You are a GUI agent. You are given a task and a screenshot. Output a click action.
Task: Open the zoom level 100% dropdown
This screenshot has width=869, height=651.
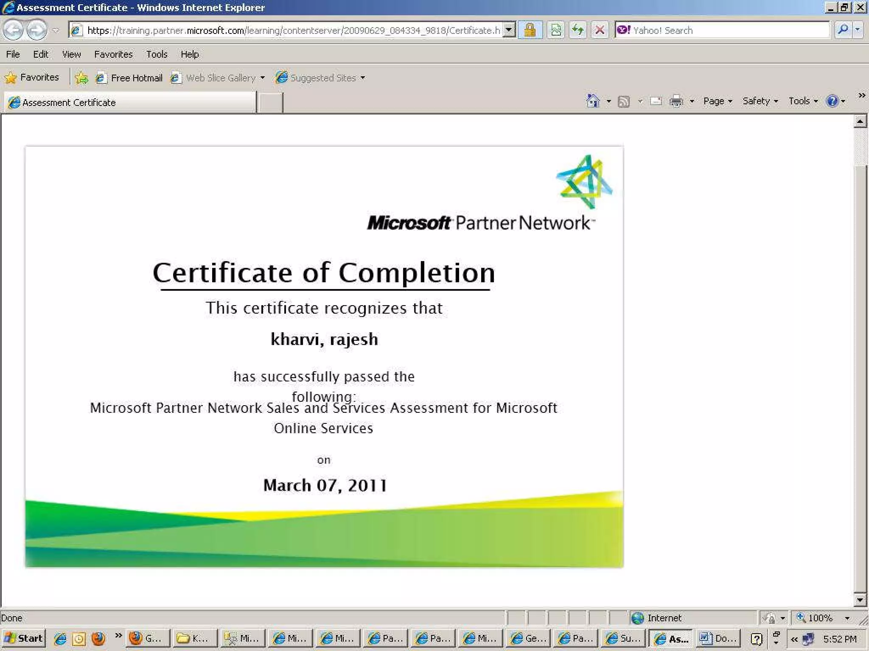(x=847, y=618)
